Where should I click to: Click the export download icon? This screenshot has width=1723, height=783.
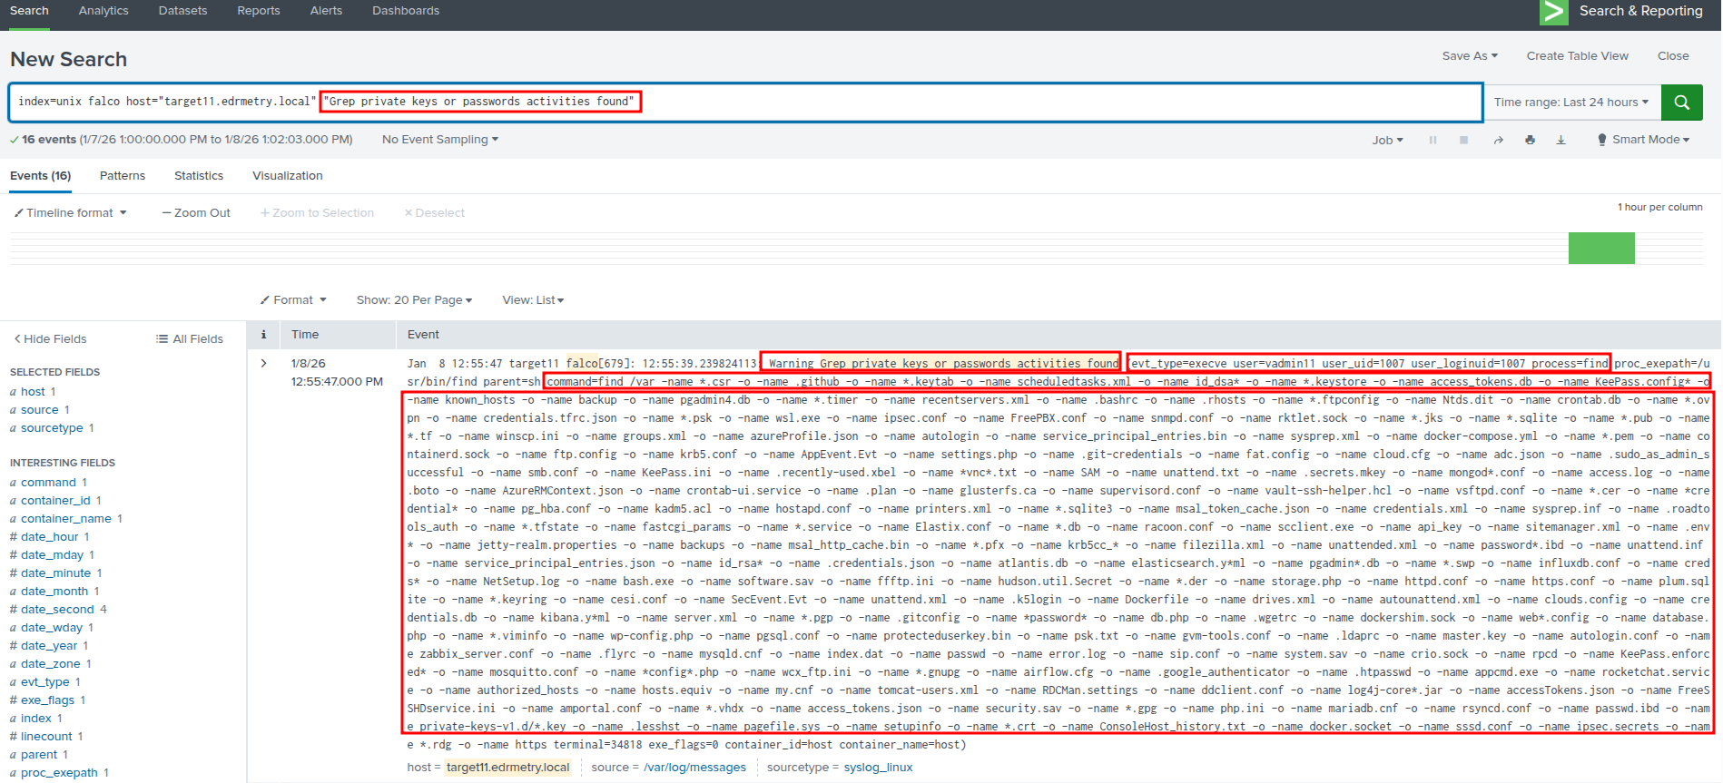pyautogui.click(x=1561, y=140)
